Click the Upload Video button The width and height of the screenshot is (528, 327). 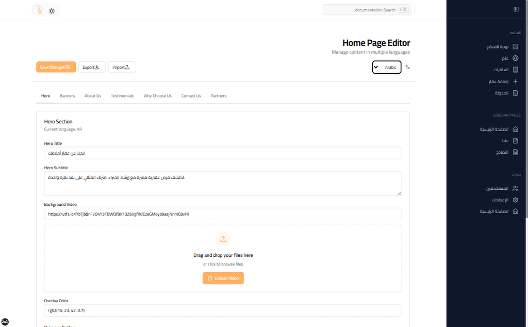[x=223, y=278]
